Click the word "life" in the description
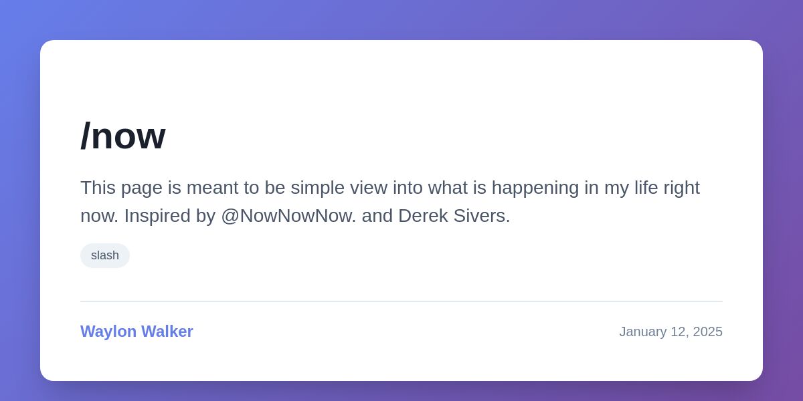The image size is (803, 401). click(648, 188)
